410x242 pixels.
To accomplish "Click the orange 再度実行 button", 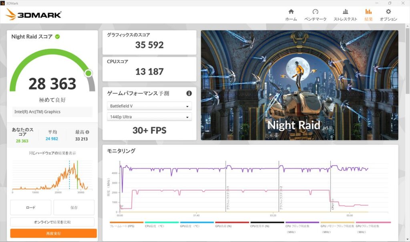I will 53,233.
